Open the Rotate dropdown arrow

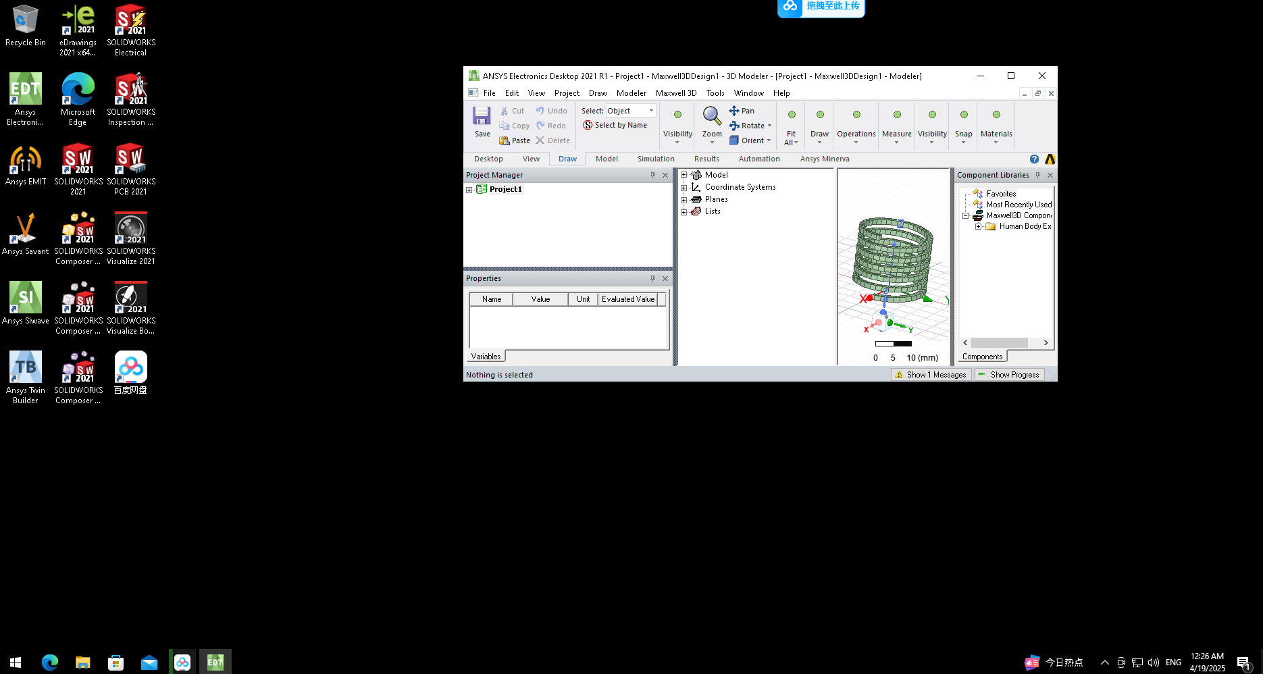(769, 126)
